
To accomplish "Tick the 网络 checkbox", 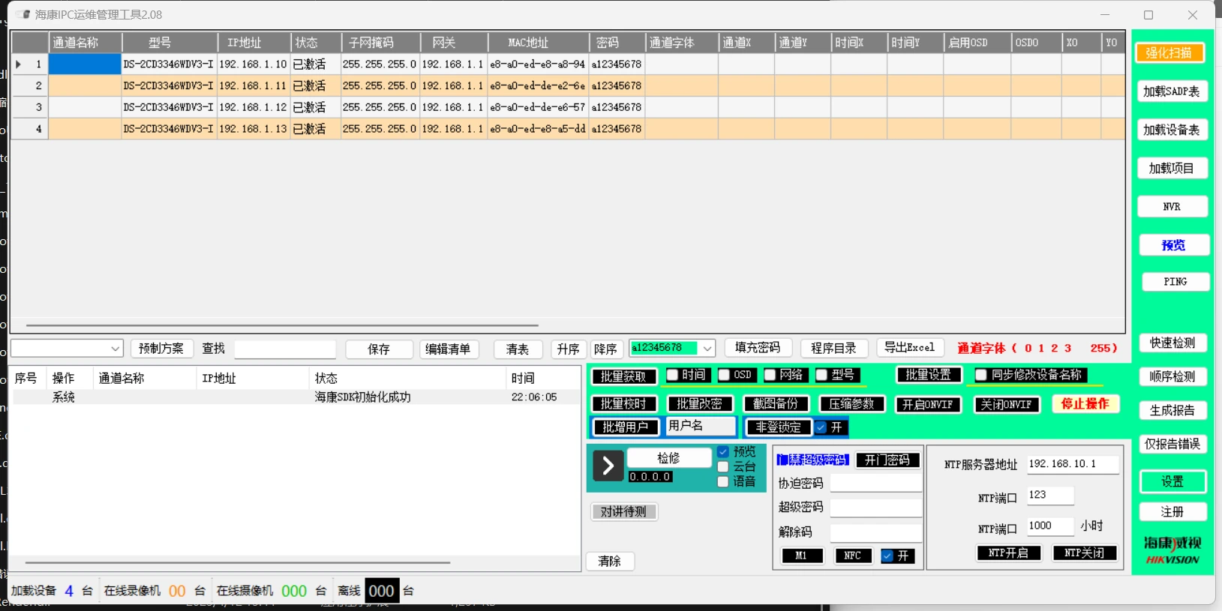I will click(770, 375).
